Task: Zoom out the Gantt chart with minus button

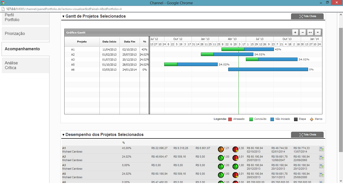Action: click(x=303, y=32)
